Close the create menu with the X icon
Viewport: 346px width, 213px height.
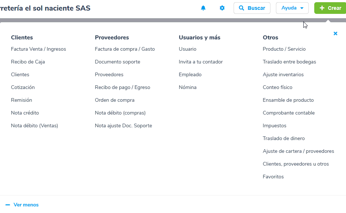click(335, 34)
